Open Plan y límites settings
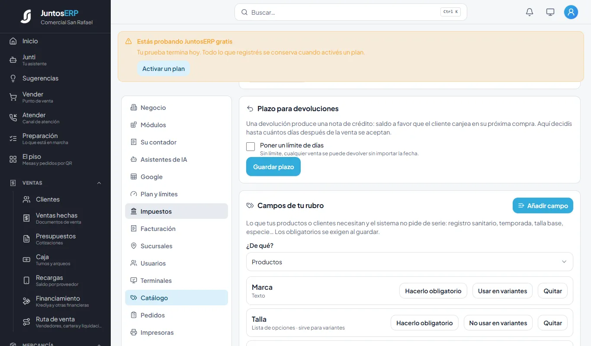 click(x=177, y=194)
